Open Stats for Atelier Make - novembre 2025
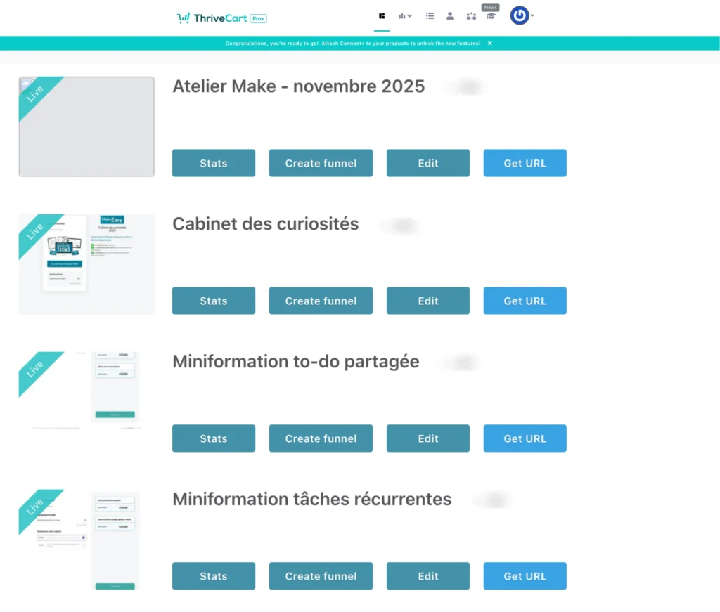720x612 pixels. coord(213,163)
